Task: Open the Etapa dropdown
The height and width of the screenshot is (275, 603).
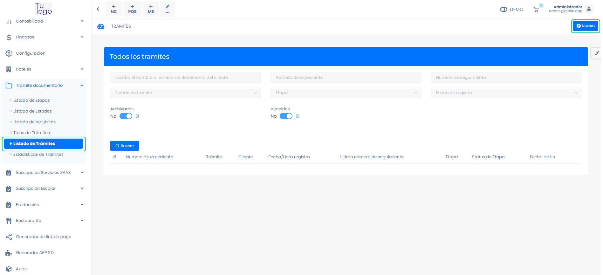Action: [346, 93]
